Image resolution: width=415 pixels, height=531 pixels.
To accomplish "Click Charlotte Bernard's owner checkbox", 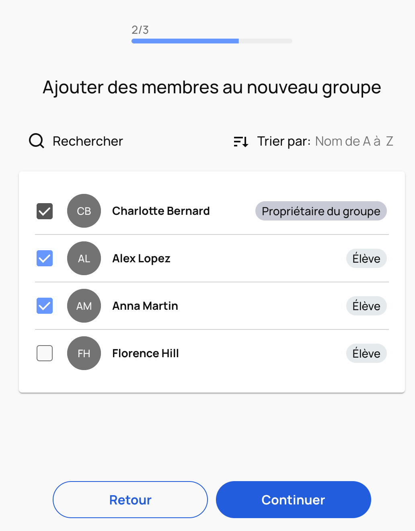I will 45,211.
